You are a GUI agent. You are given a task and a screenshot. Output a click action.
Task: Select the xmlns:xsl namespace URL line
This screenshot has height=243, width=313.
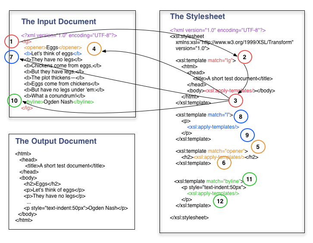point(235,42)
